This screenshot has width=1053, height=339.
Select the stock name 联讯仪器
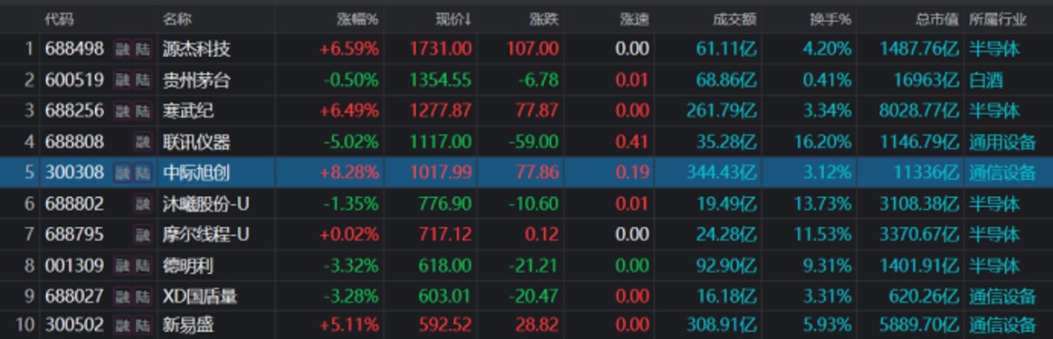point(196,142)
